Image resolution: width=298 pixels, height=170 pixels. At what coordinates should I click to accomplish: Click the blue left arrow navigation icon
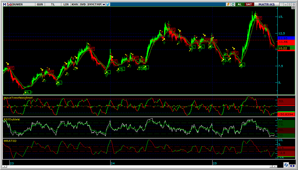coord(291,166)
